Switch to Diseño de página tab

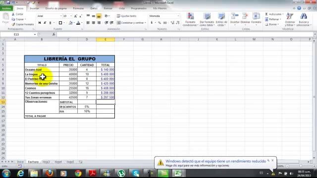[x=56, y=8]
